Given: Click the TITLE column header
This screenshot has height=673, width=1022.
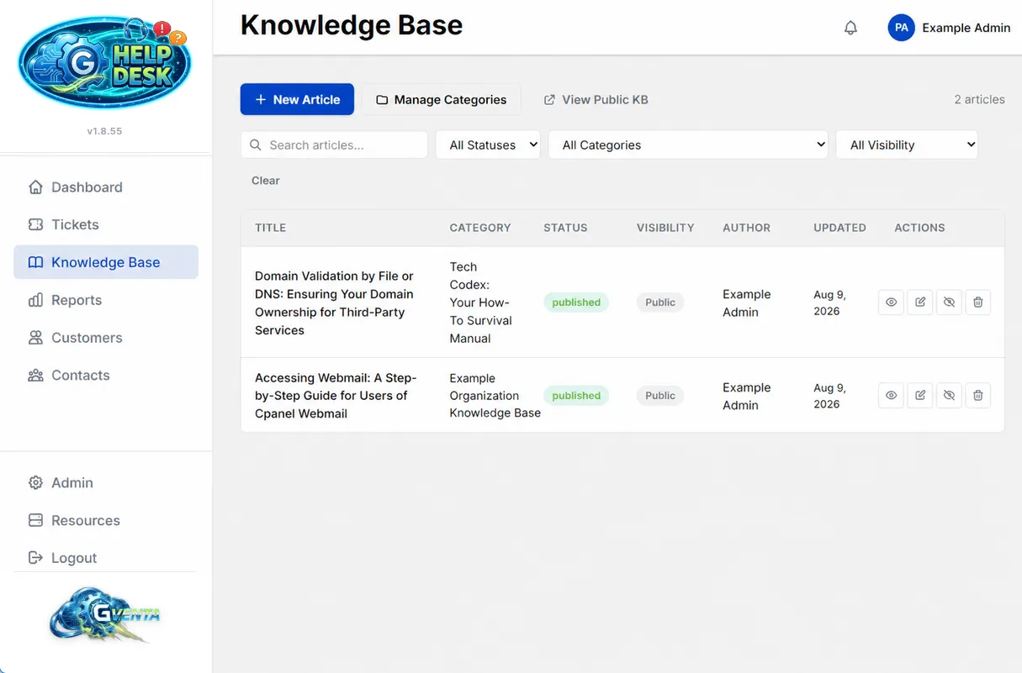Looking at the screenshot, I should tap(271, 228).
